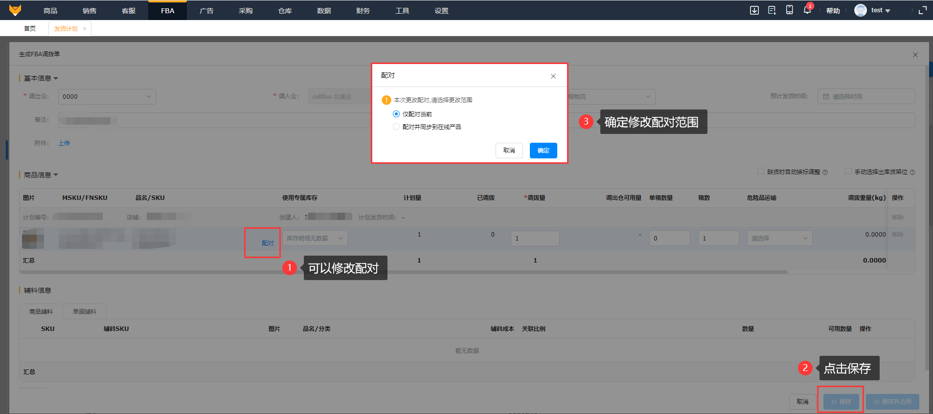Expand the 危险品运输 请选择 dropdown

(779, 239)
